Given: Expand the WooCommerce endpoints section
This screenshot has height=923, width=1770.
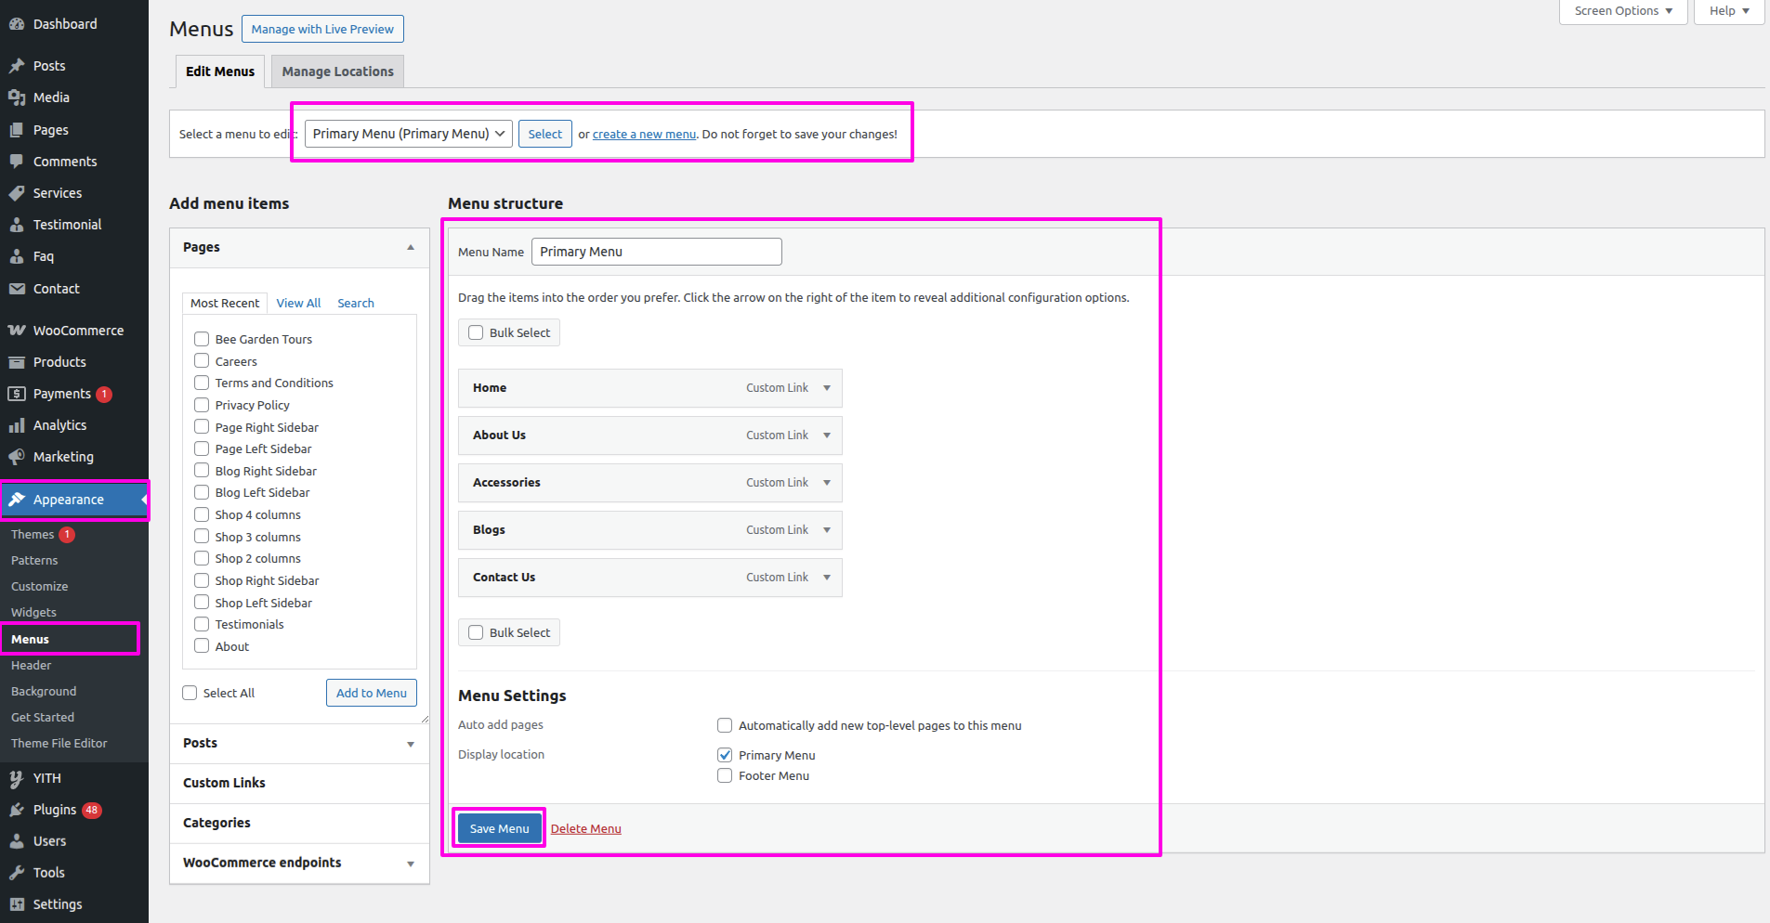Looking at the screenshot, I should [410, 864].
